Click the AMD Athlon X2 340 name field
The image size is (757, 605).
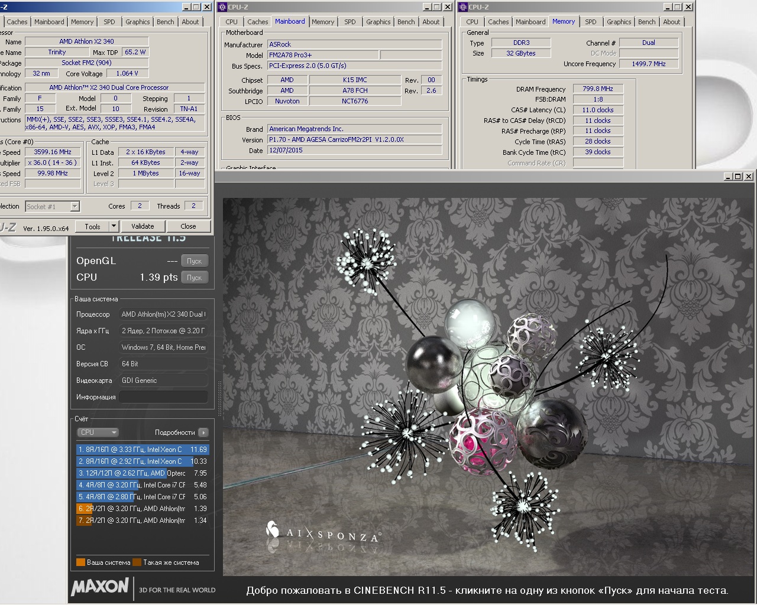(x=86, y=41)
